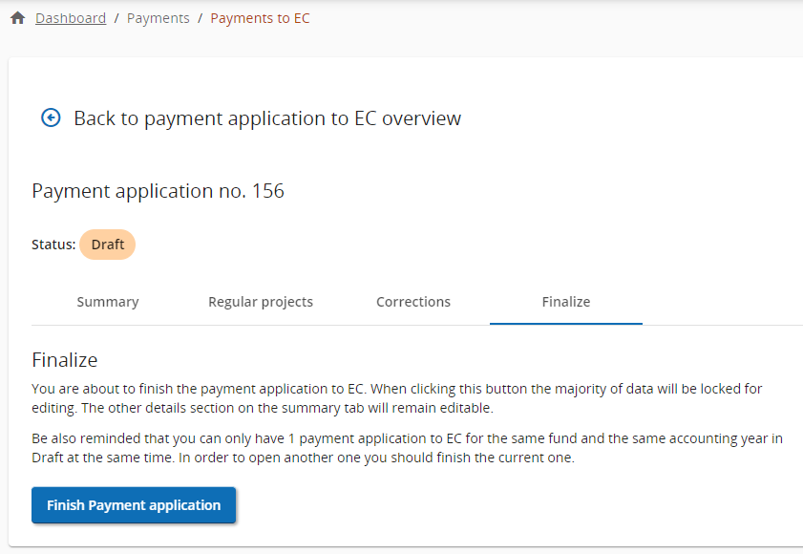Select the Payments to EC breadcrumb
803x554 pixels.
pyautogui.click(x=260, y=18)
